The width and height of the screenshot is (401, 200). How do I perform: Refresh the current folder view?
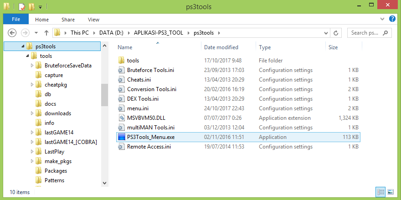(x=336, y=33)
